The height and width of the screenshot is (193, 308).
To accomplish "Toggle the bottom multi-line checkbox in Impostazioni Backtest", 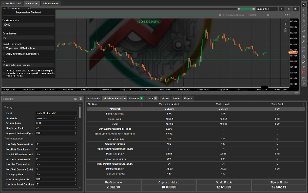I will 4,73.
